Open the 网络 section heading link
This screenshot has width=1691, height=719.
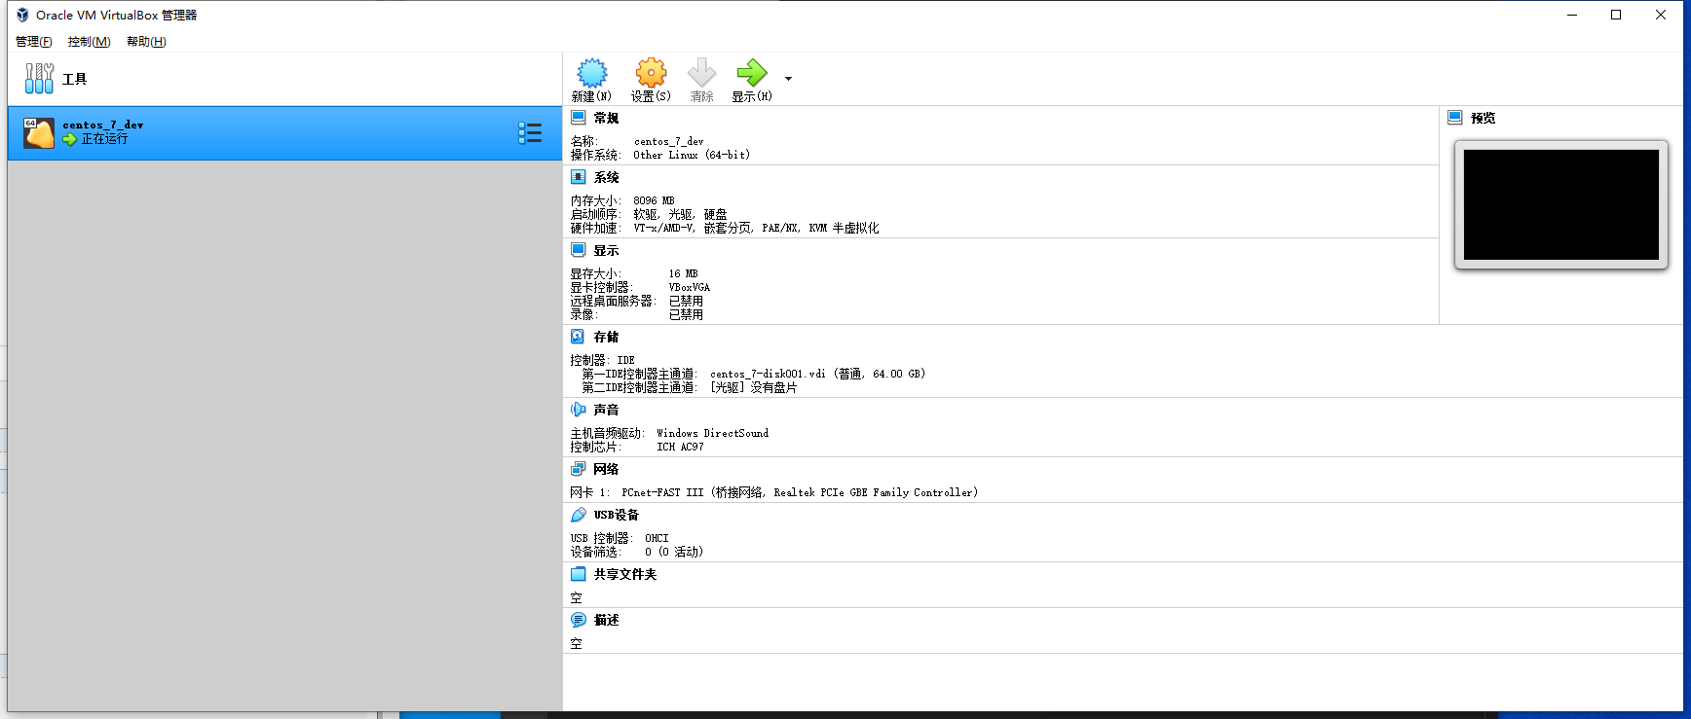[606, 469]
